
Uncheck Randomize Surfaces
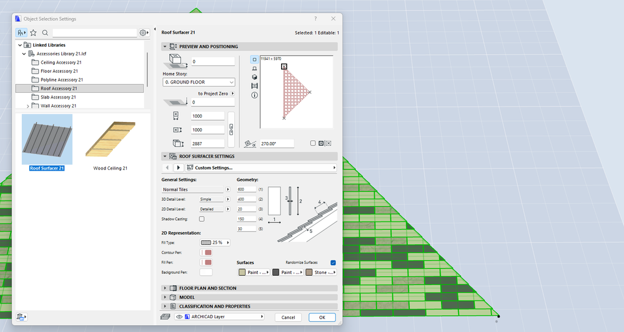[333, 263]
